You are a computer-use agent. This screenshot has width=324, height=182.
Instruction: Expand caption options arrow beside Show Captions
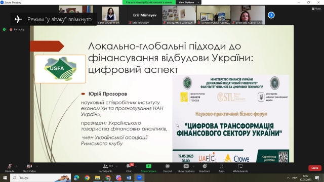point(193,166)
